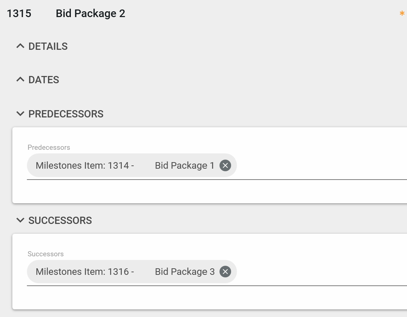Click the small Successors field label

45,254
